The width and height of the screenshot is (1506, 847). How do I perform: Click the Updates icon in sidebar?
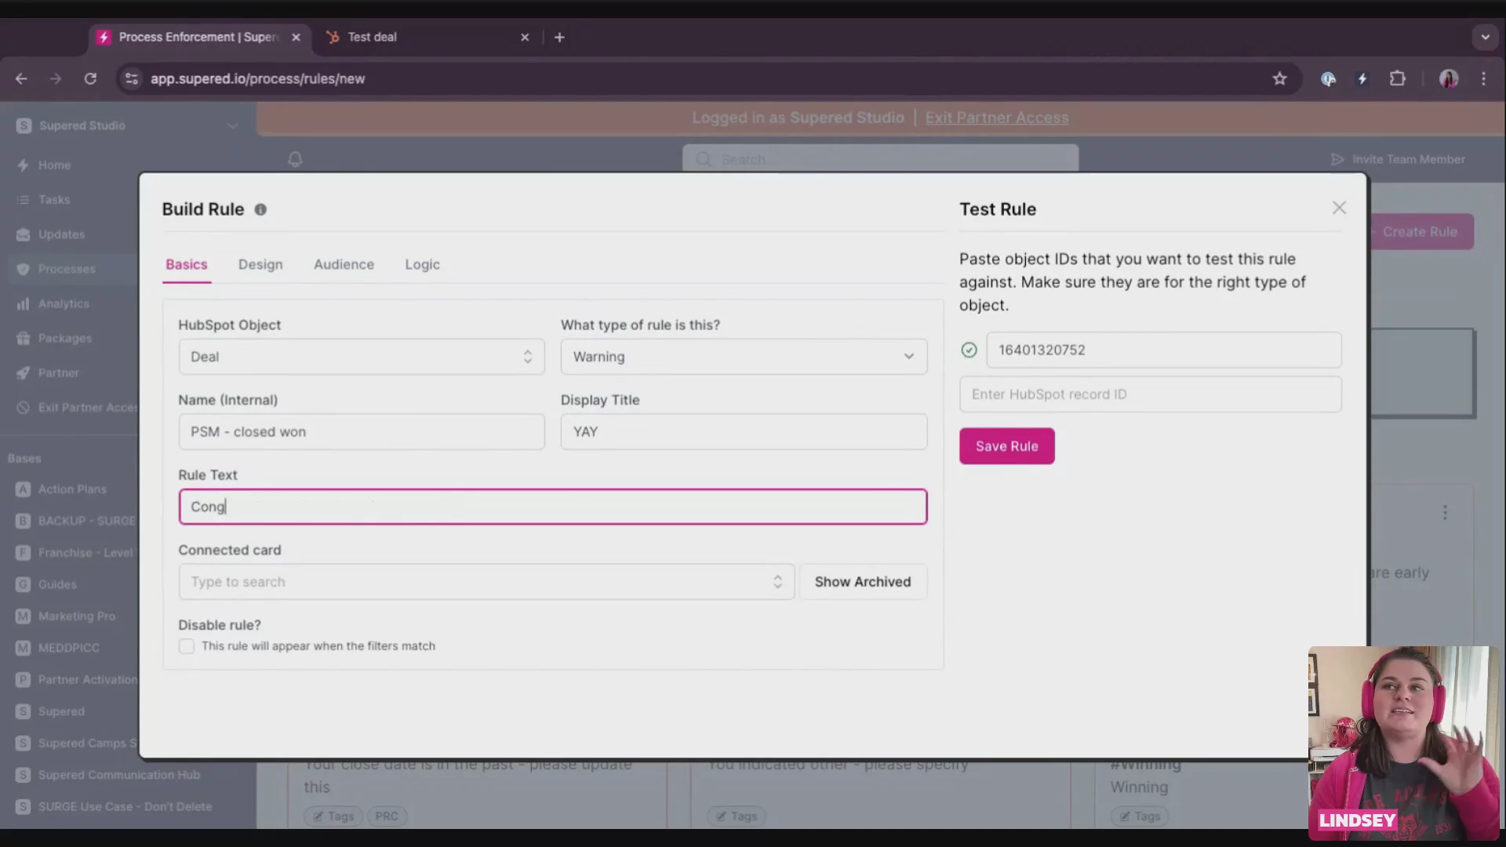point(23,234)
